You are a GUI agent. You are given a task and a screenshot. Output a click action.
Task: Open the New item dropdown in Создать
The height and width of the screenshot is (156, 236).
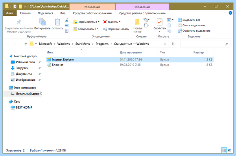tap(146, 20)
